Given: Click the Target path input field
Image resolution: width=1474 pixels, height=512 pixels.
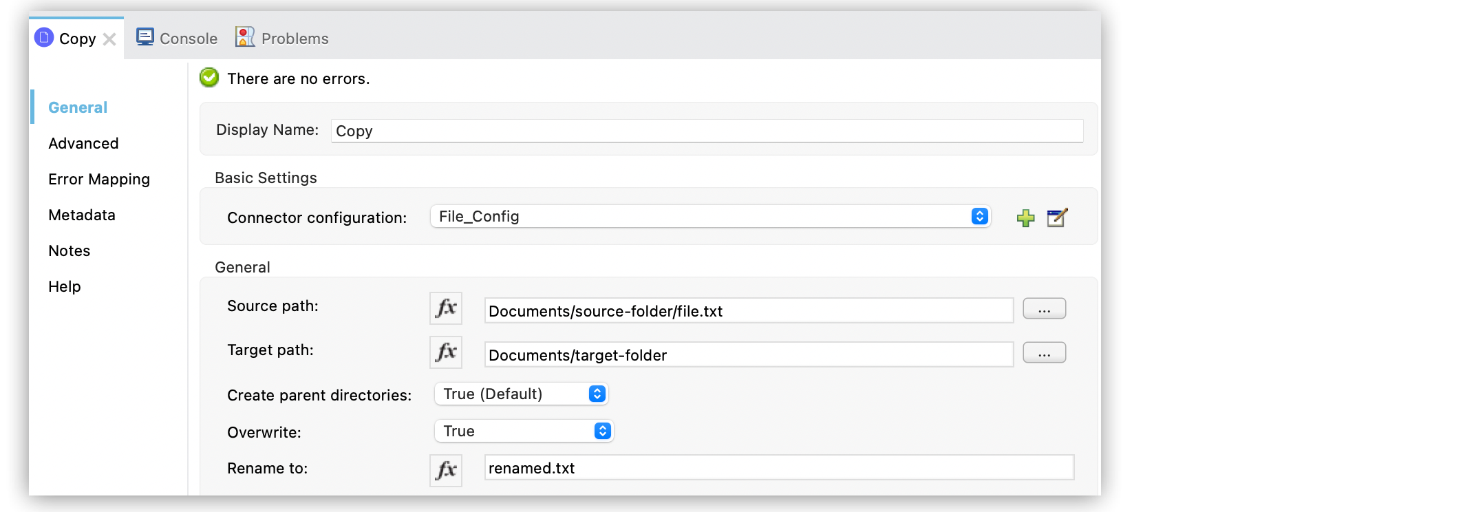Looking at the screenshot, I should pyautogui.click(x=749, y=354).
